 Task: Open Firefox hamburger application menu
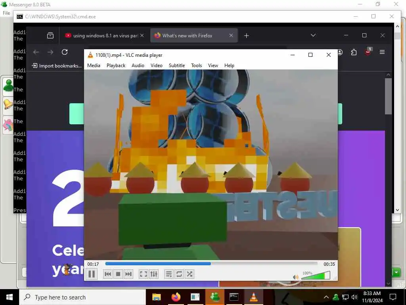pyautogui.click(x=382, y=52)
